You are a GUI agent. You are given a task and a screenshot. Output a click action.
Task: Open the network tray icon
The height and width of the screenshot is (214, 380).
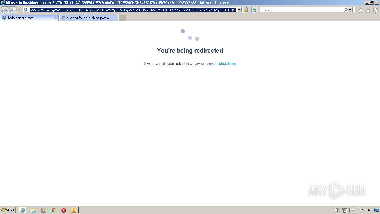[345, 210]
